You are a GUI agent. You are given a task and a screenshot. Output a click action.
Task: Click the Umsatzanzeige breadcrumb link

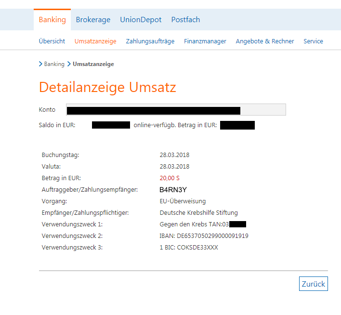93,64
